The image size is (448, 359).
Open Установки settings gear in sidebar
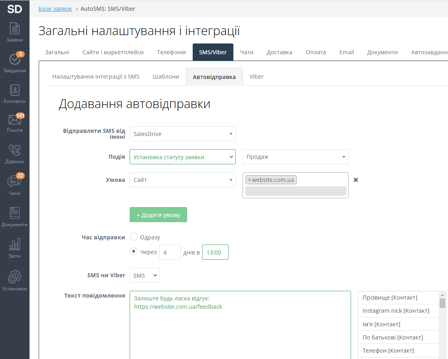point(14,280)
